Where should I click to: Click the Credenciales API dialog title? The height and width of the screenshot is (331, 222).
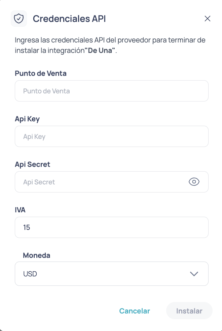click(69, 19)
